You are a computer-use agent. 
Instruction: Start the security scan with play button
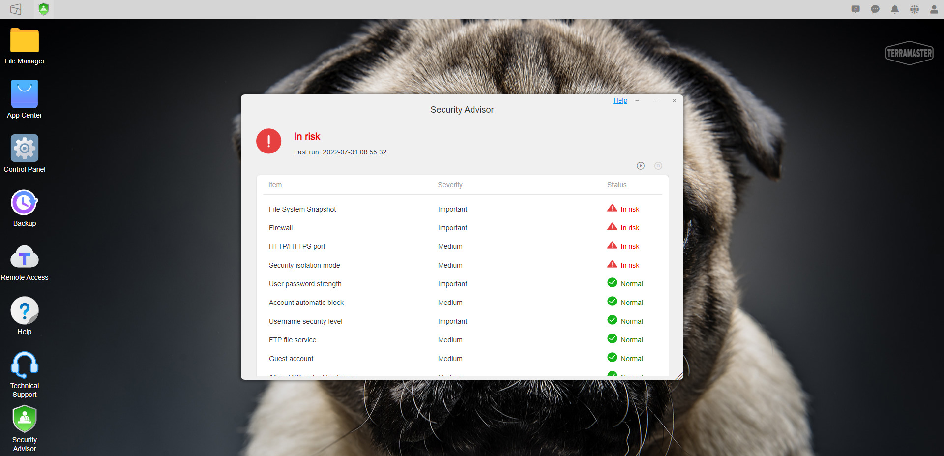640,166
